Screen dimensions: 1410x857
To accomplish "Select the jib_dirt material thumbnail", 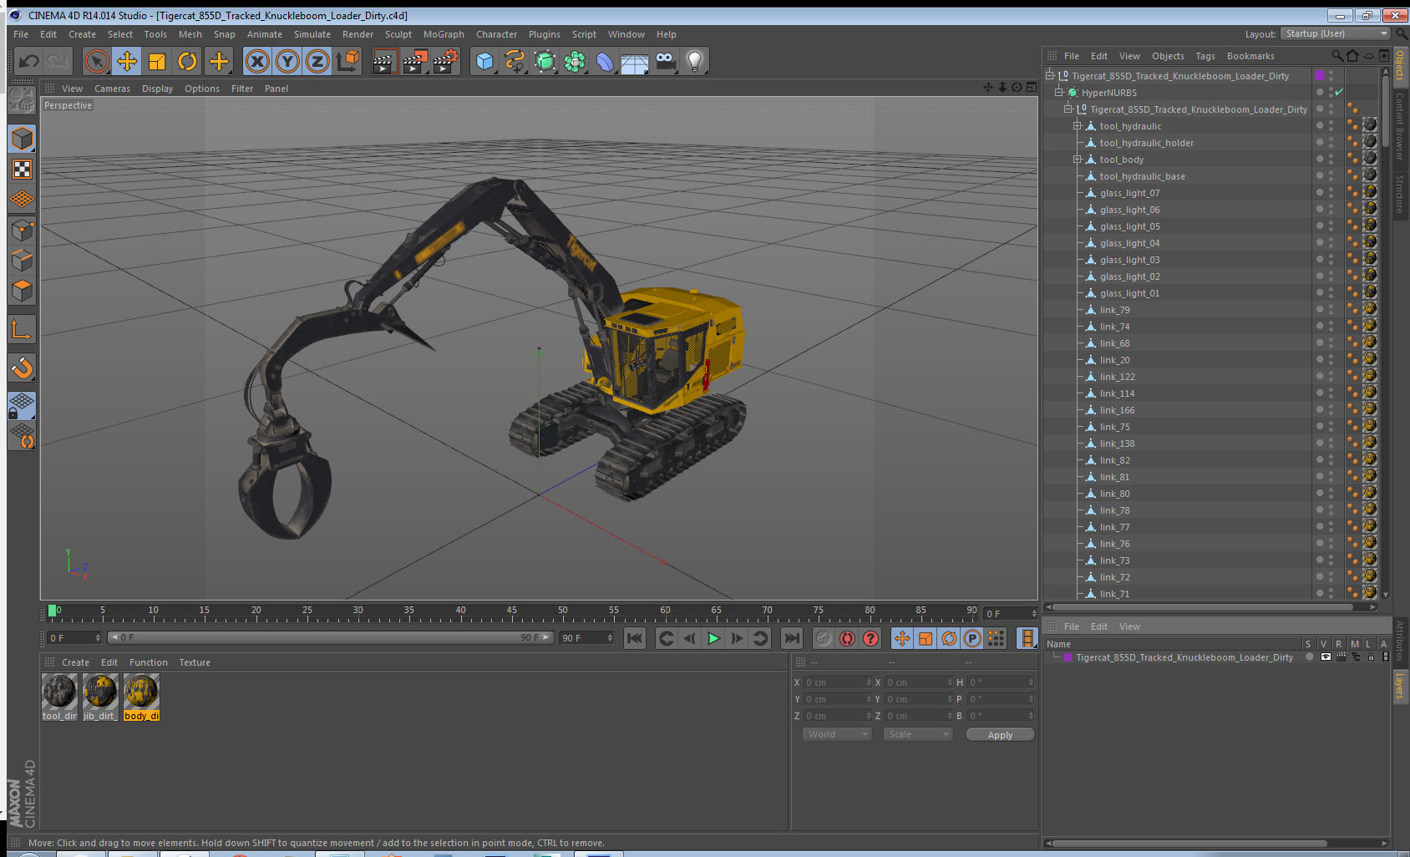I will [100, 692].
